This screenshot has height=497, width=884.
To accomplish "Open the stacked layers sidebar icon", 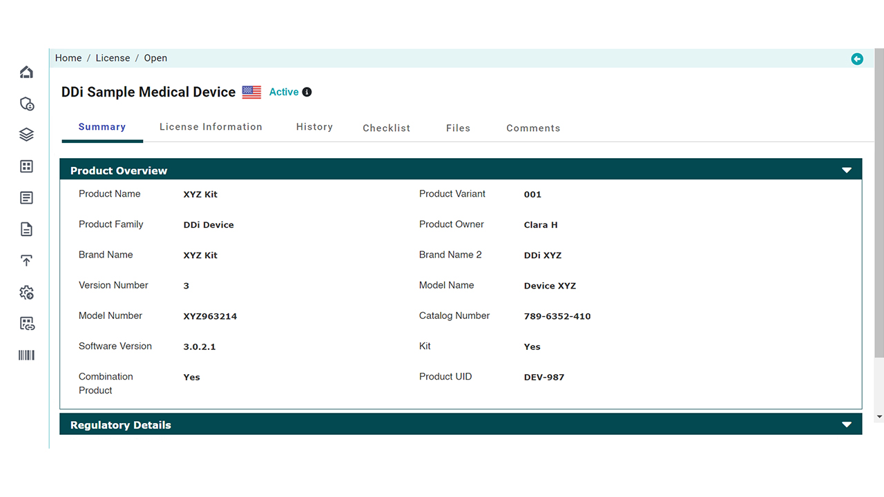I will (26, 135).
